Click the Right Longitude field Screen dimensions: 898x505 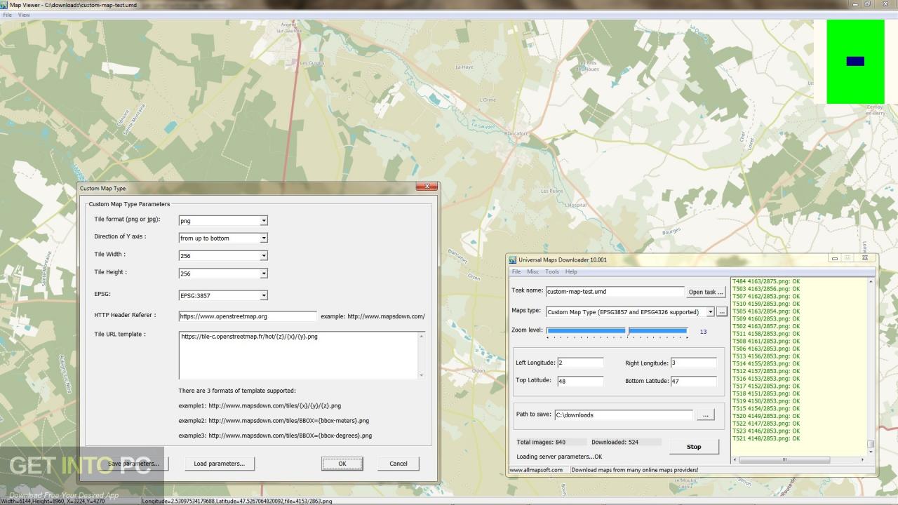tap(693, 363)
